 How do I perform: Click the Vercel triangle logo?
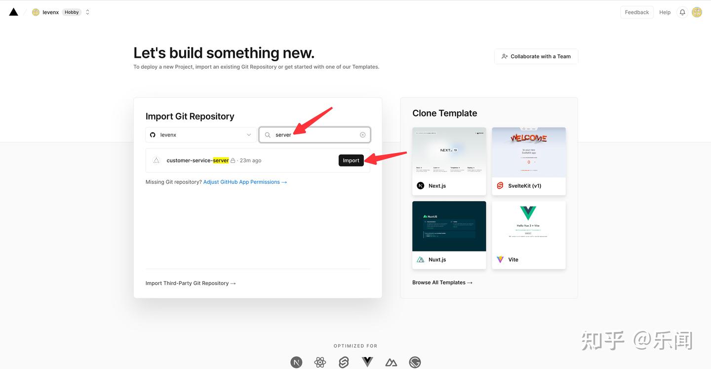tap(14, 12)
